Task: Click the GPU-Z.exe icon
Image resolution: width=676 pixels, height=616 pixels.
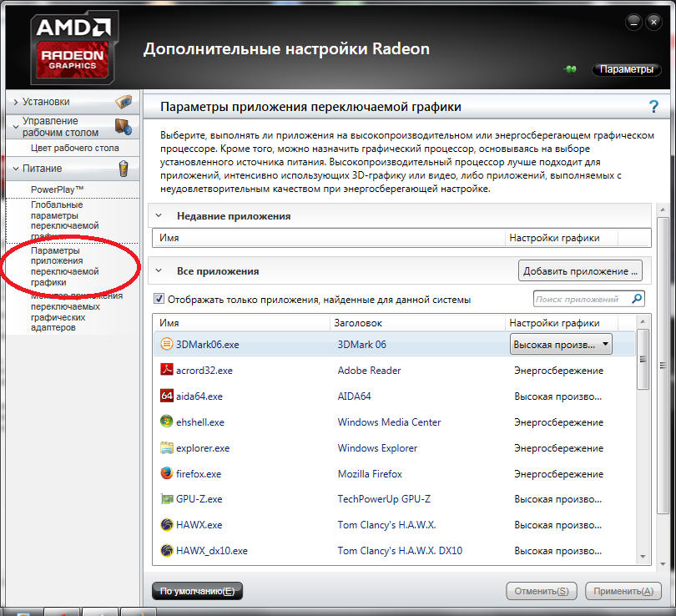Action: [x=166, y=499]
